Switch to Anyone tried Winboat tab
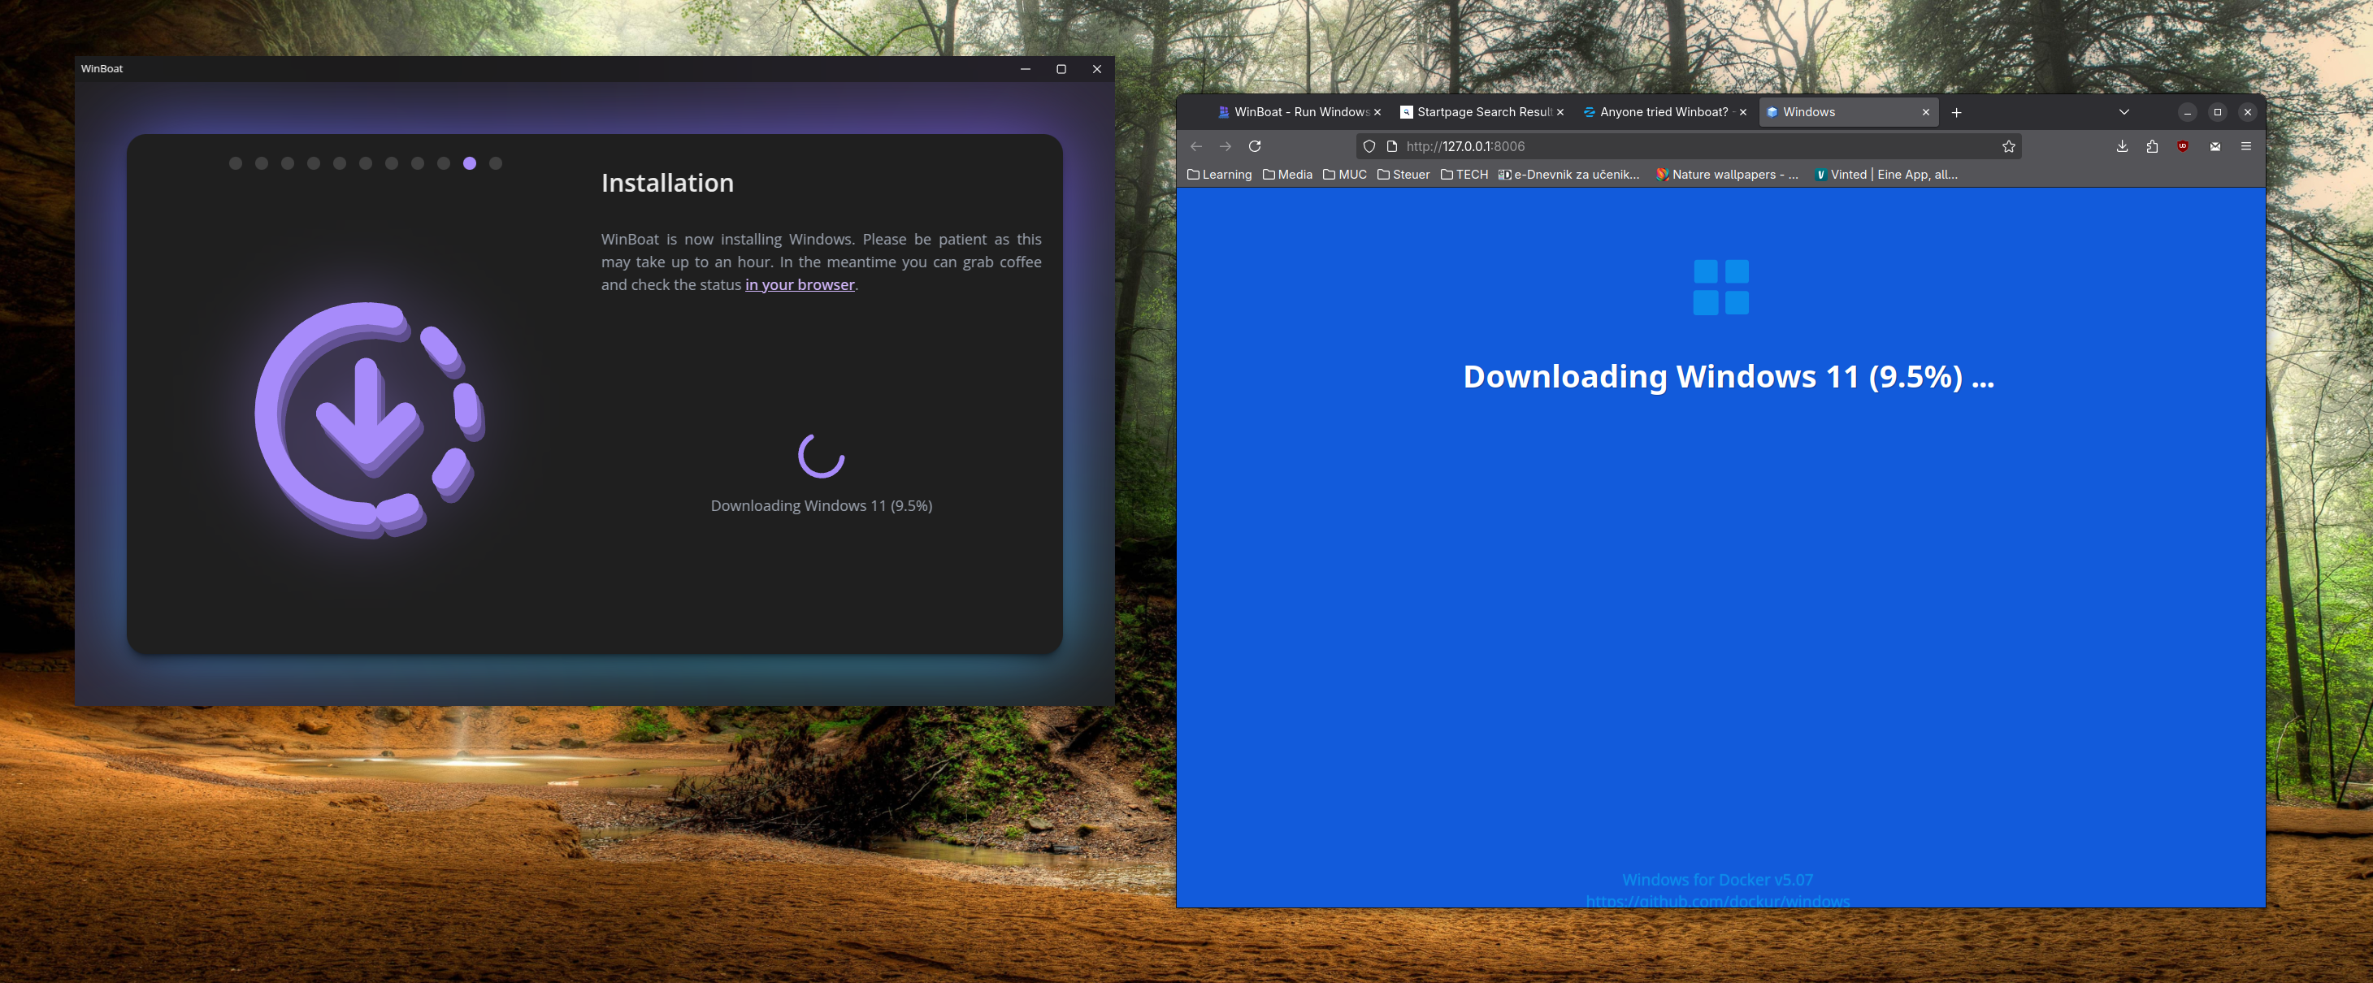The width and height of the screenshot is (2373, 983). (1657, 112)
